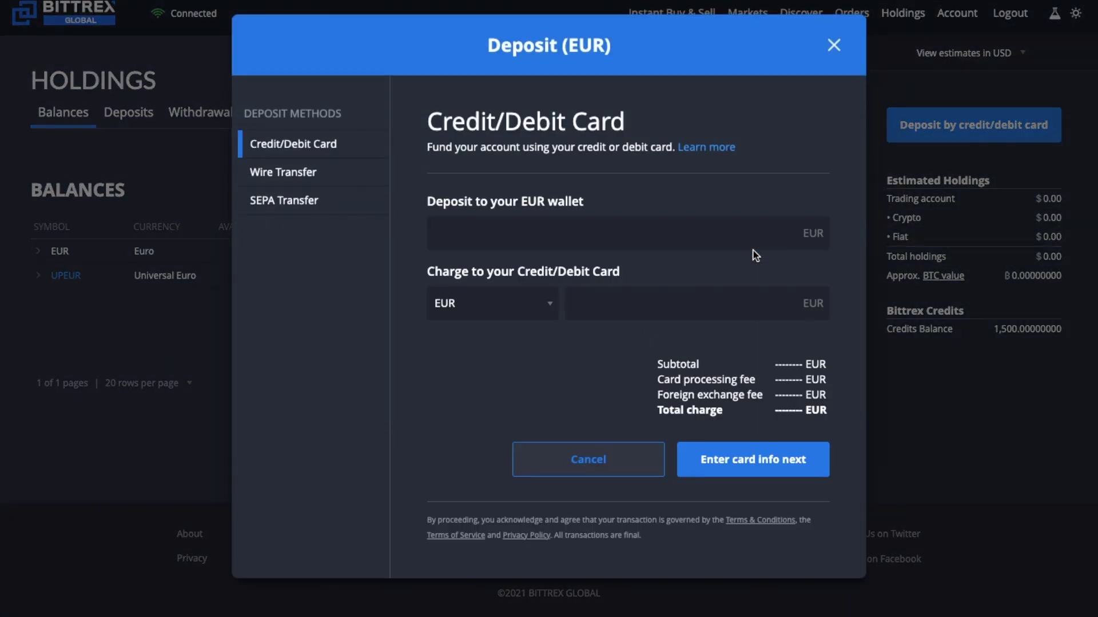Select the Wire Transfer deposit method
1098x617 pixels.
(x=283, y=172)
